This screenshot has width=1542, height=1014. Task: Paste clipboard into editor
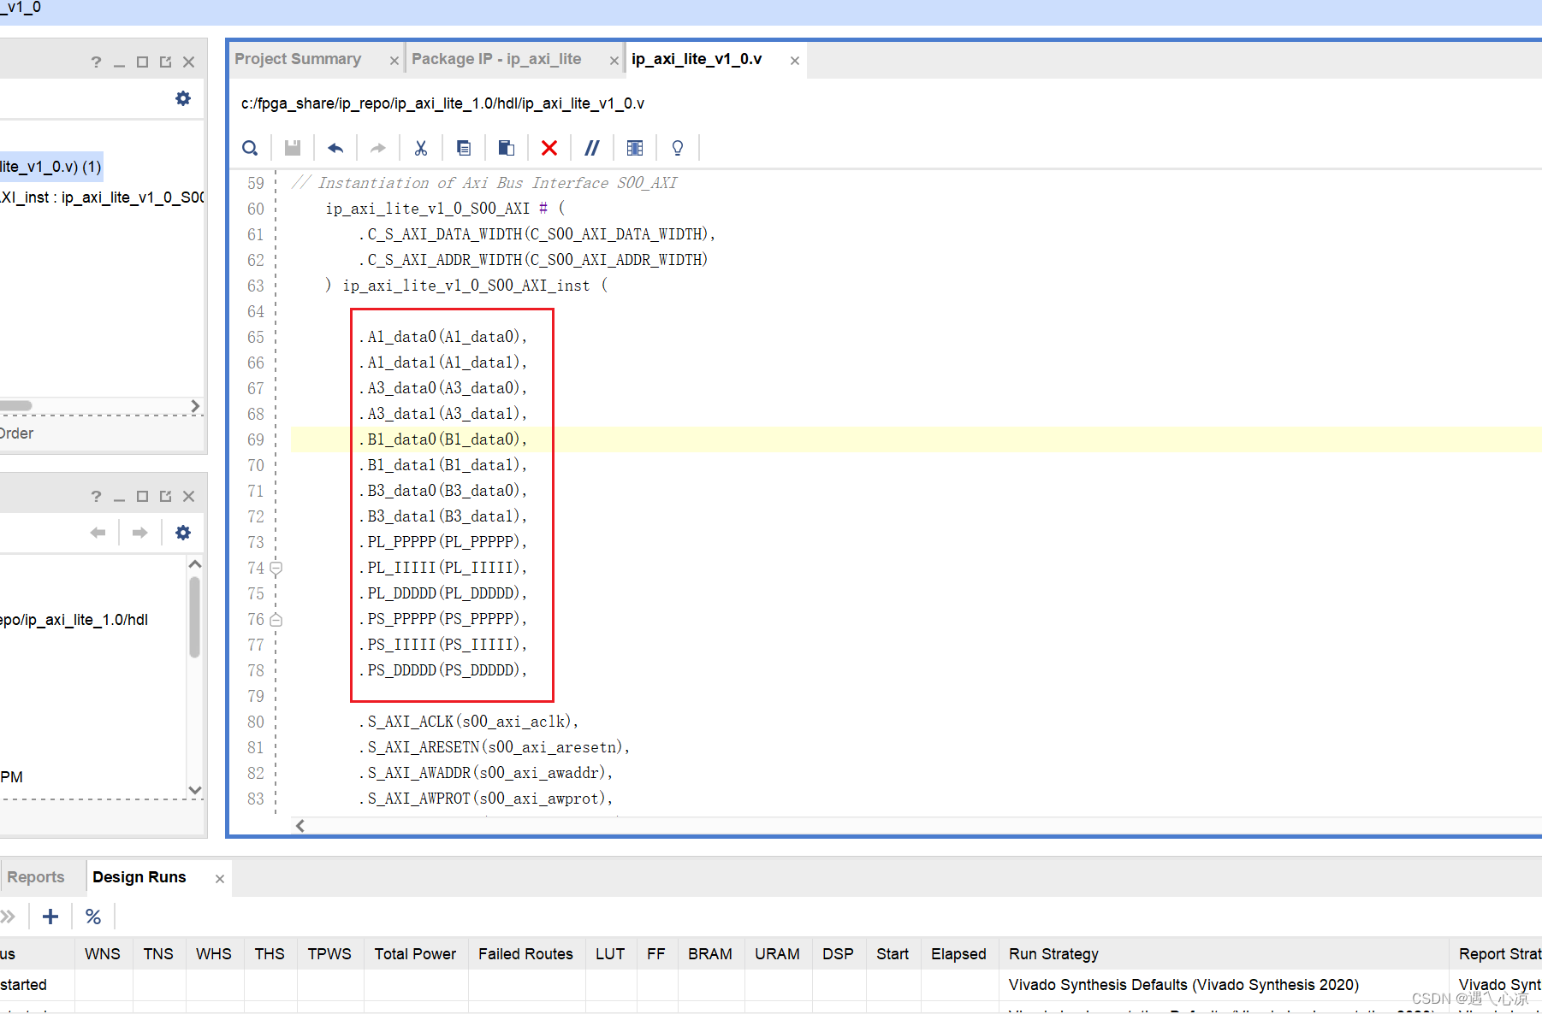(x=507, y=148)
